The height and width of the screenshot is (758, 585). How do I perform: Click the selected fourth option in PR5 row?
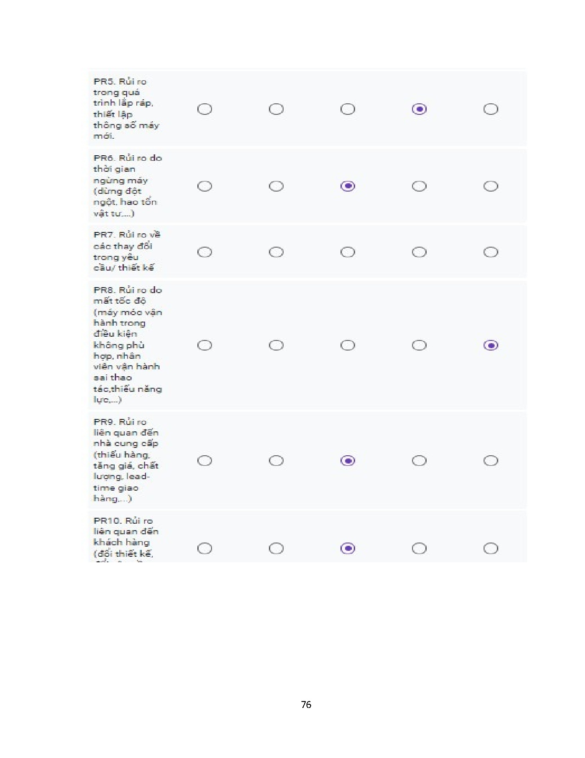[x=419, y=109]
